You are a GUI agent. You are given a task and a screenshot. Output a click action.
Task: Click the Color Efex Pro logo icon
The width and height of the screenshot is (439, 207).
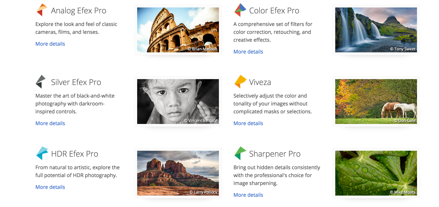pos(240,10)
